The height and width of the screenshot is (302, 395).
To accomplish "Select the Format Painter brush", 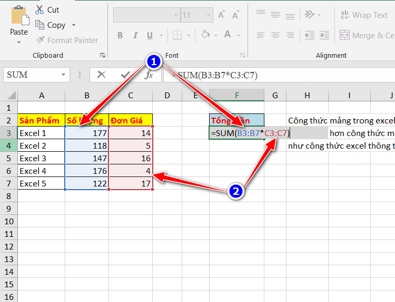I will pos(41,40).
